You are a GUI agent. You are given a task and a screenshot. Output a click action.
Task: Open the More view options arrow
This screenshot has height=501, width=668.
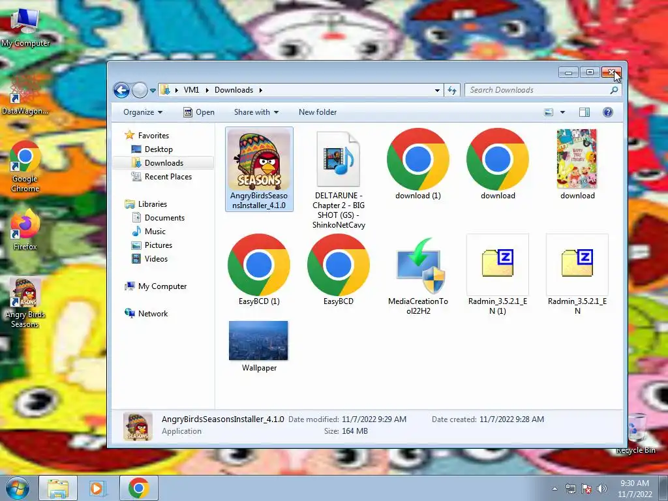click(562, 112)
